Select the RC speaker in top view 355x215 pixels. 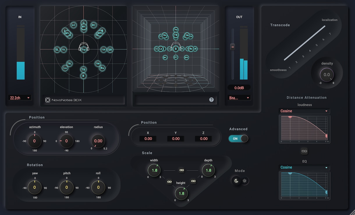[x=93, y=25]
